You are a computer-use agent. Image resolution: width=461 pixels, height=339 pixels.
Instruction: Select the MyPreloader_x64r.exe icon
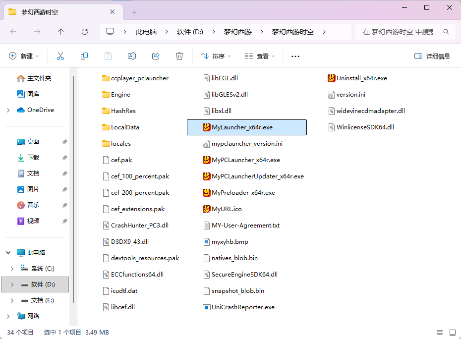tap(206, 193)
